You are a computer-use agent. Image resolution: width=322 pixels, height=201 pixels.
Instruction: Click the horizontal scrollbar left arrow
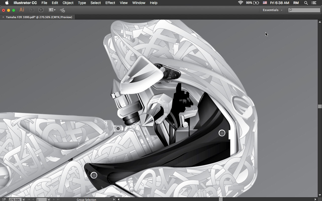(118, 199)
